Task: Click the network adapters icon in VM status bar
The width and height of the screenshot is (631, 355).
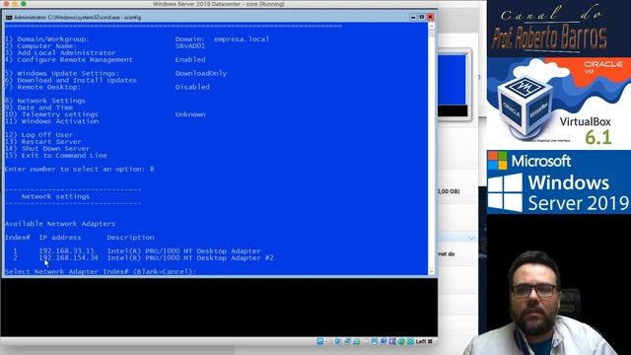Action: [x=347, y=342]
